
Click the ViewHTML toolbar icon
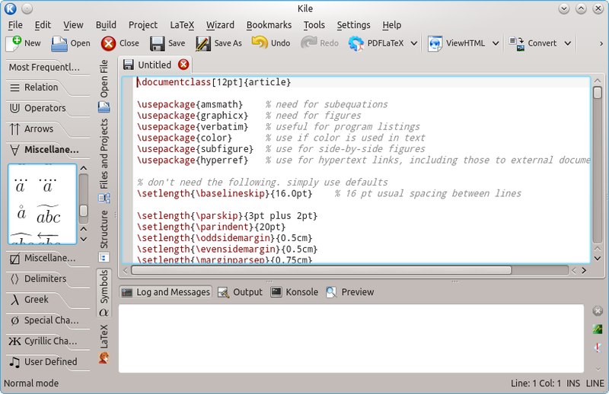435,43
